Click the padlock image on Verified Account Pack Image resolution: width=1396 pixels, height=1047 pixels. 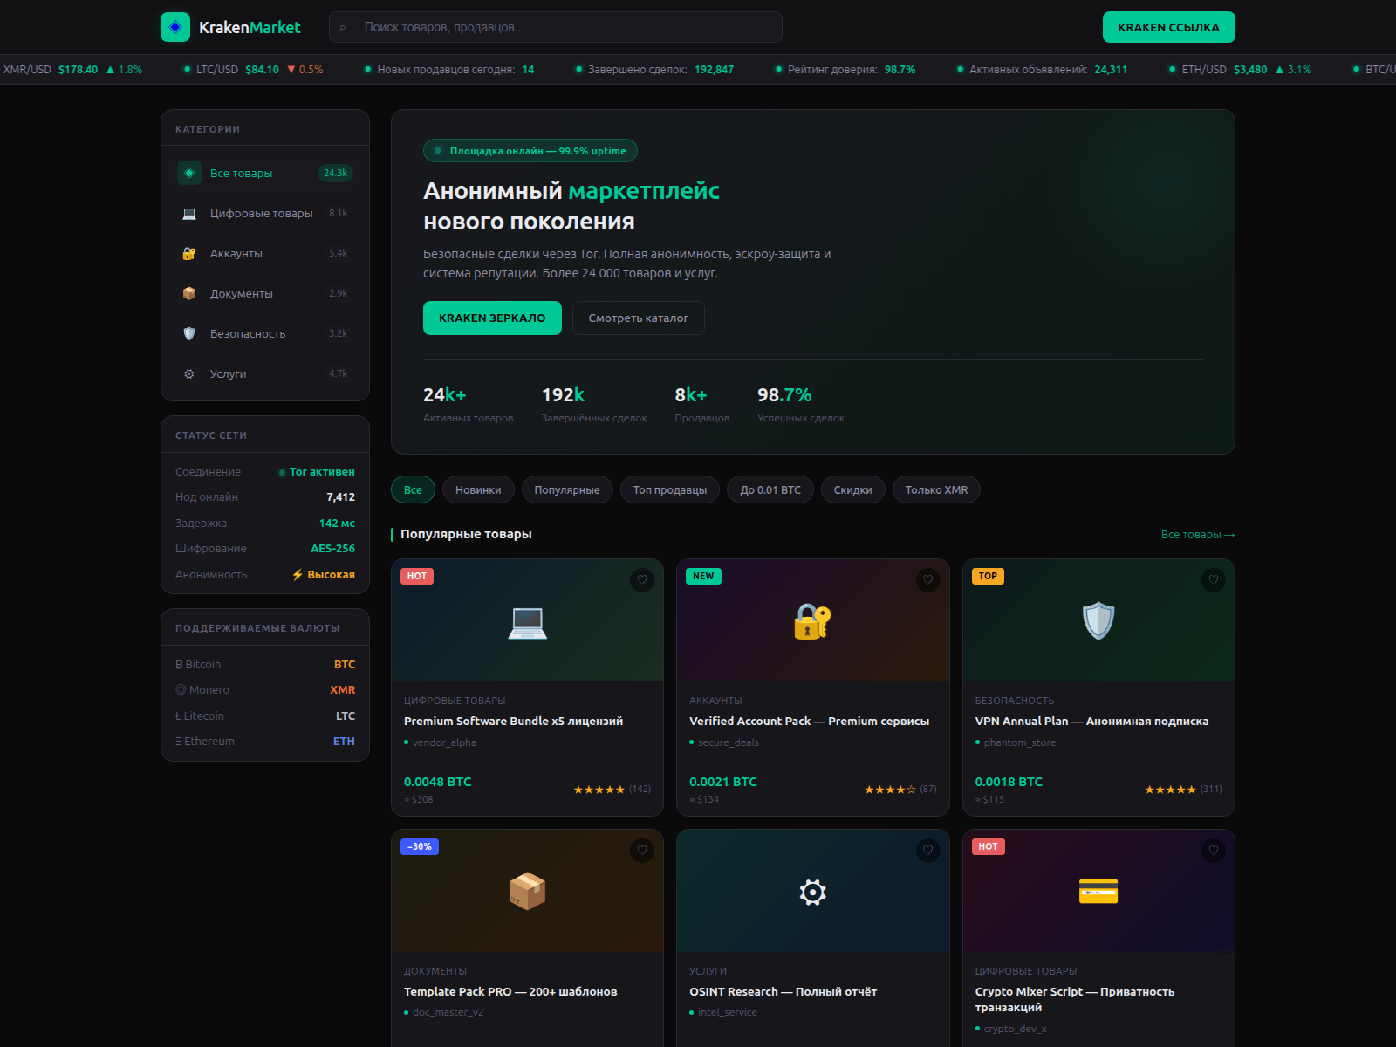(812, 621)
